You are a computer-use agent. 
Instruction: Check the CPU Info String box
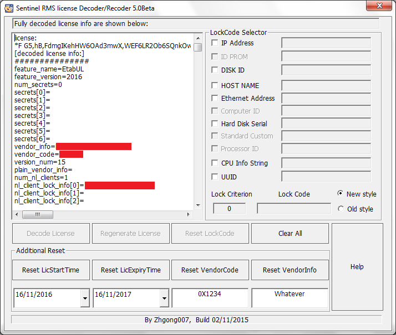coord(215,163)
